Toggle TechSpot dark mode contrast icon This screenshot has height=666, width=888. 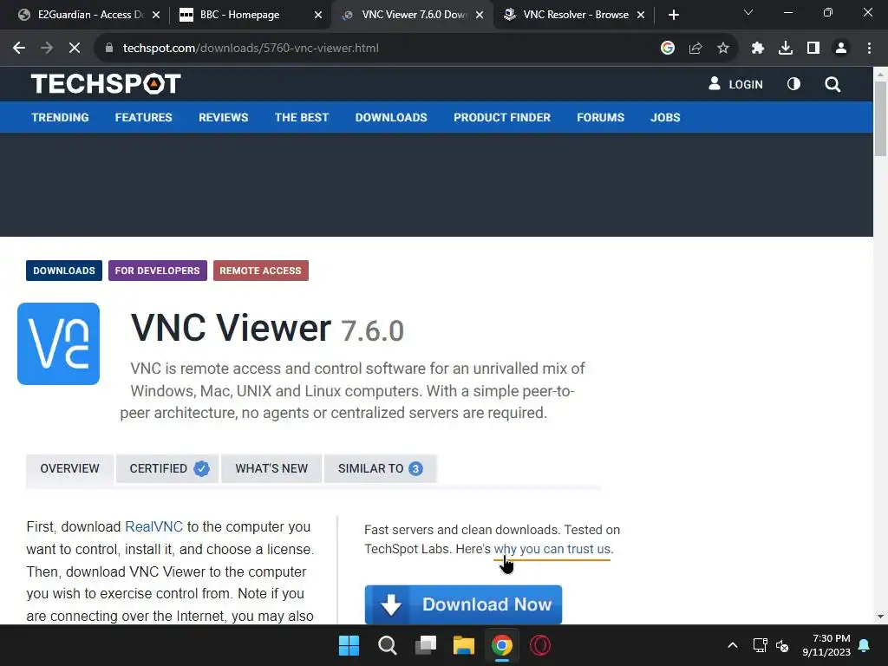click(794, 84)
